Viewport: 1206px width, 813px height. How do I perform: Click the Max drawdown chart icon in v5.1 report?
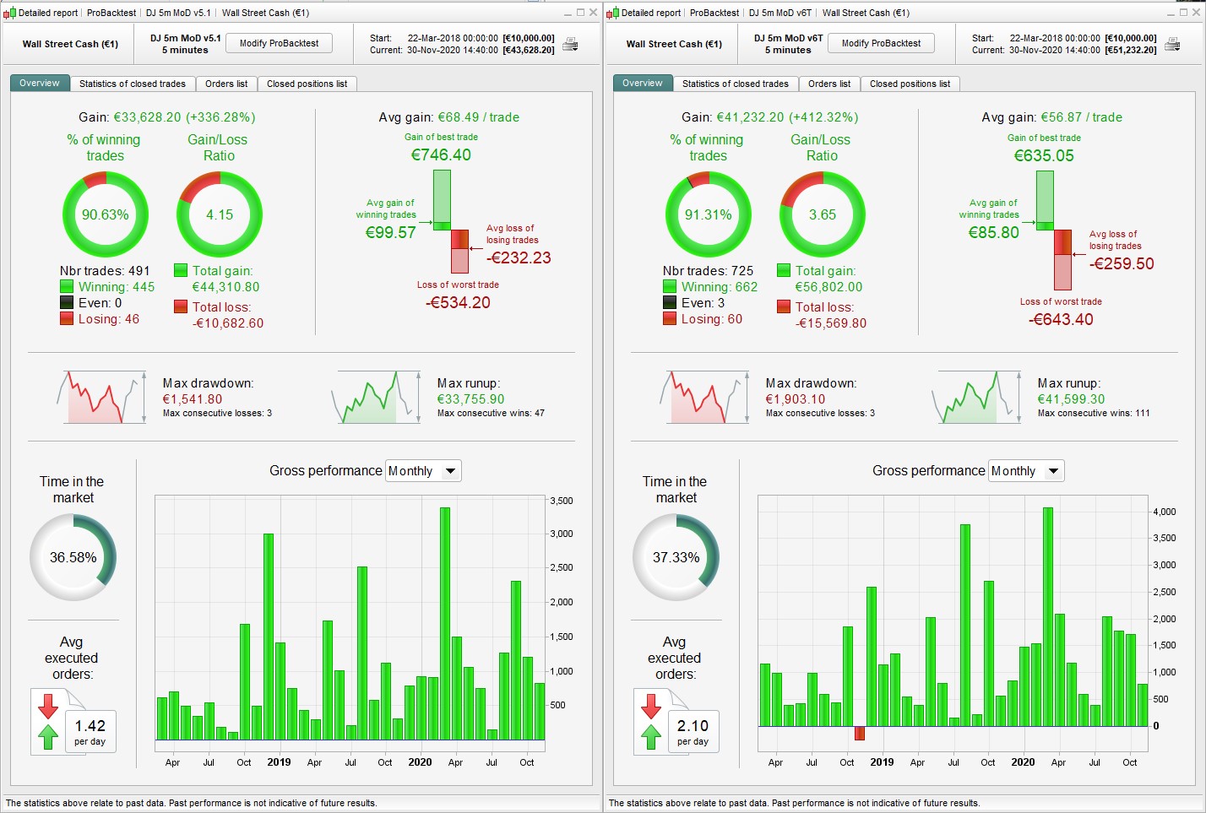point(101,397)
